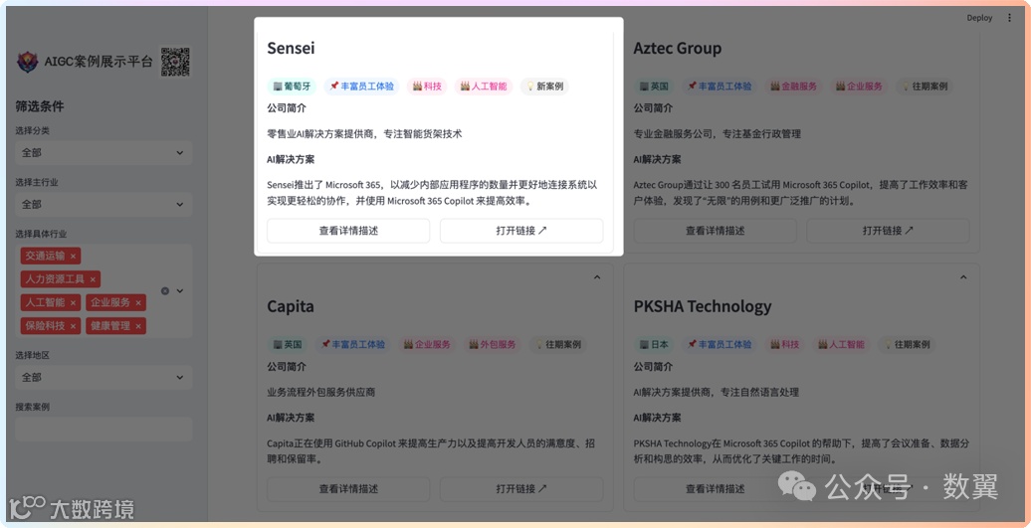Screen dimensions: 1031x528
Task: Click the Aztec Group card title
Action: [678, 48]
